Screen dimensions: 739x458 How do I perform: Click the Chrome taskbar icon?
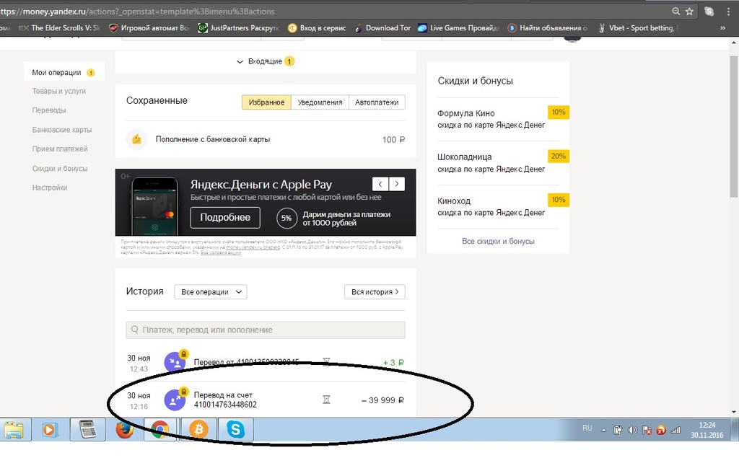tap(160, 429)
